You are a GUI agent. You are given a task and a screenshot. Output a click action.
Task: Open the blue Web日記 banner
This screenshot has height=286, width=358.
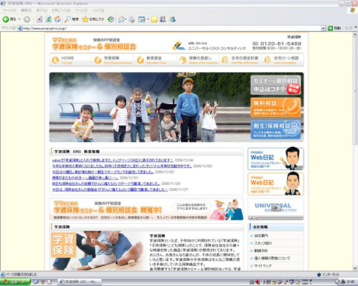[x=276, y=159]
